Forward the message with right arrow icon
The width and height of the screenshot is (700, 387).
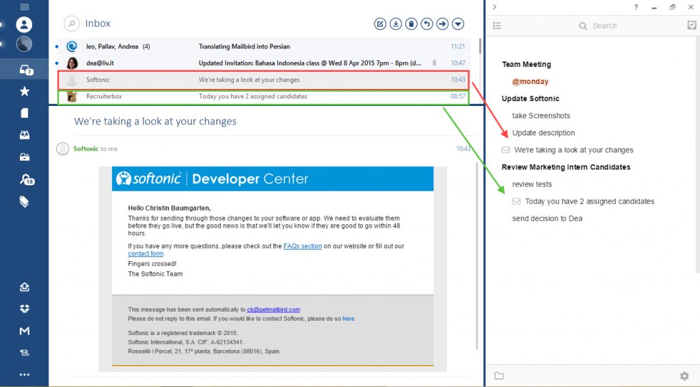coord(442,24)
